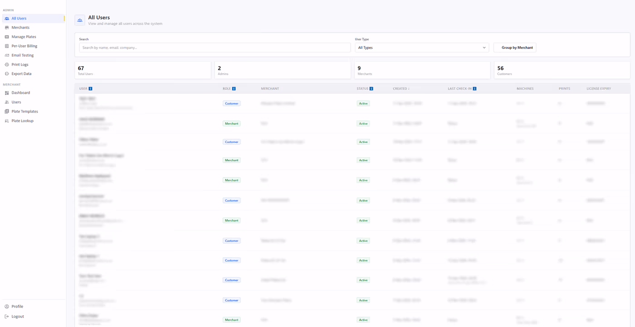Sort the table by CREATED column

coord(401,89)
